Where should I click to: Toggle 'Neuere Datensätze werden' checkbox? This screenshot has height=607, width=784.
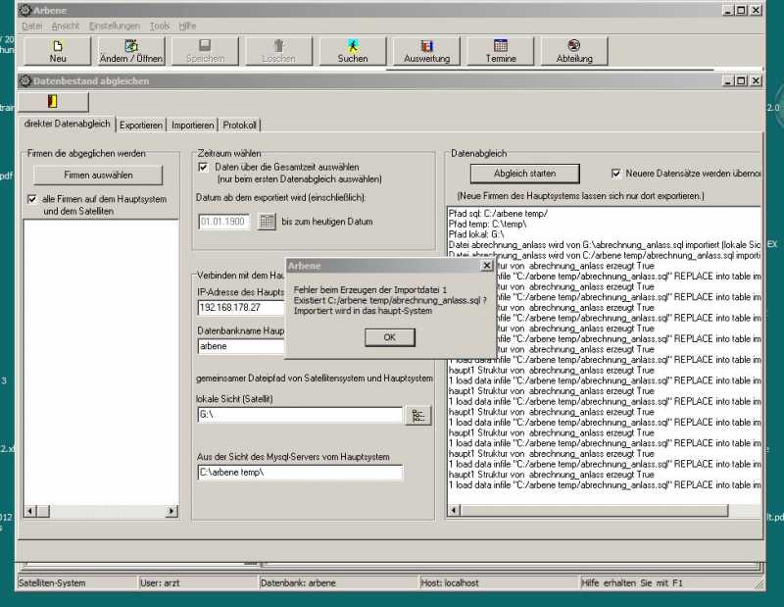pyautogui.click(x=616, y=174)
